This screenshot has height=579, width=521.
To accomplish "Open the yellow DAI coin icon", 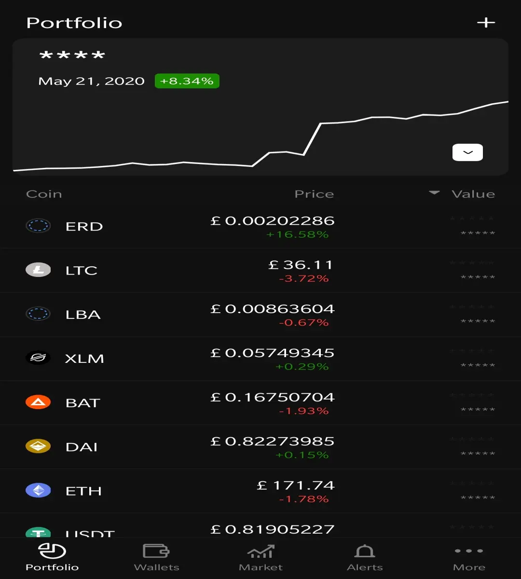I will pyautogui.click(x=38, y=446).
